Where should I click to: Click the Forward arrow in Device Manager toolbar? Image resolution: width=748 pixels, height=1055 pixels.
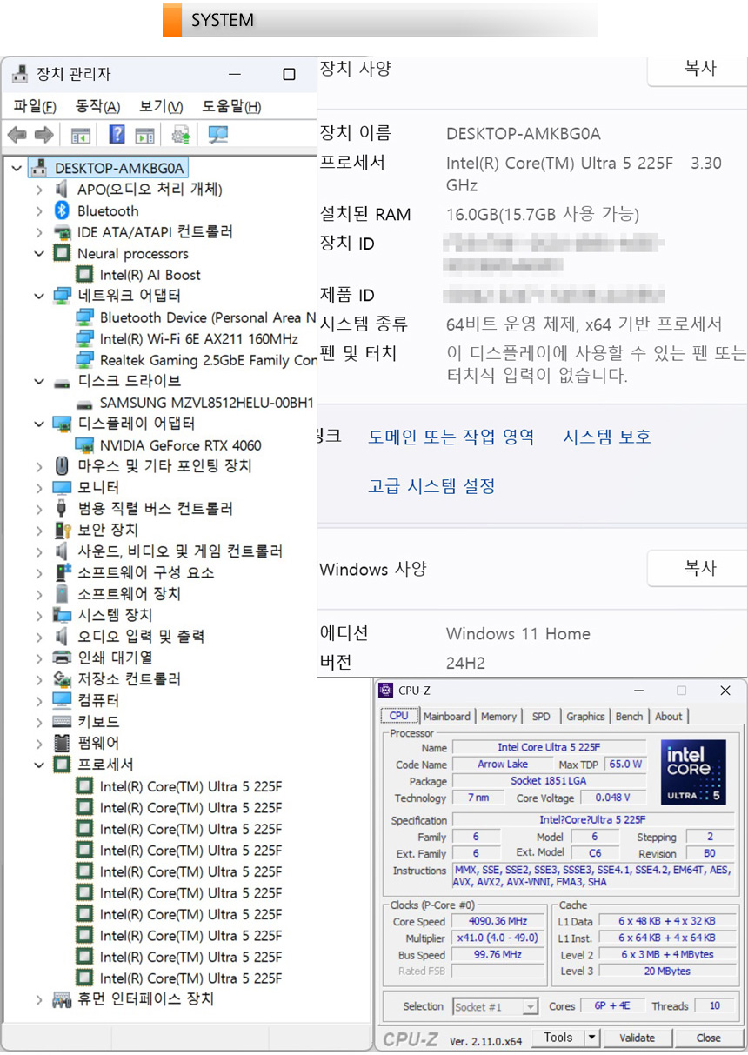coord(43,135)
